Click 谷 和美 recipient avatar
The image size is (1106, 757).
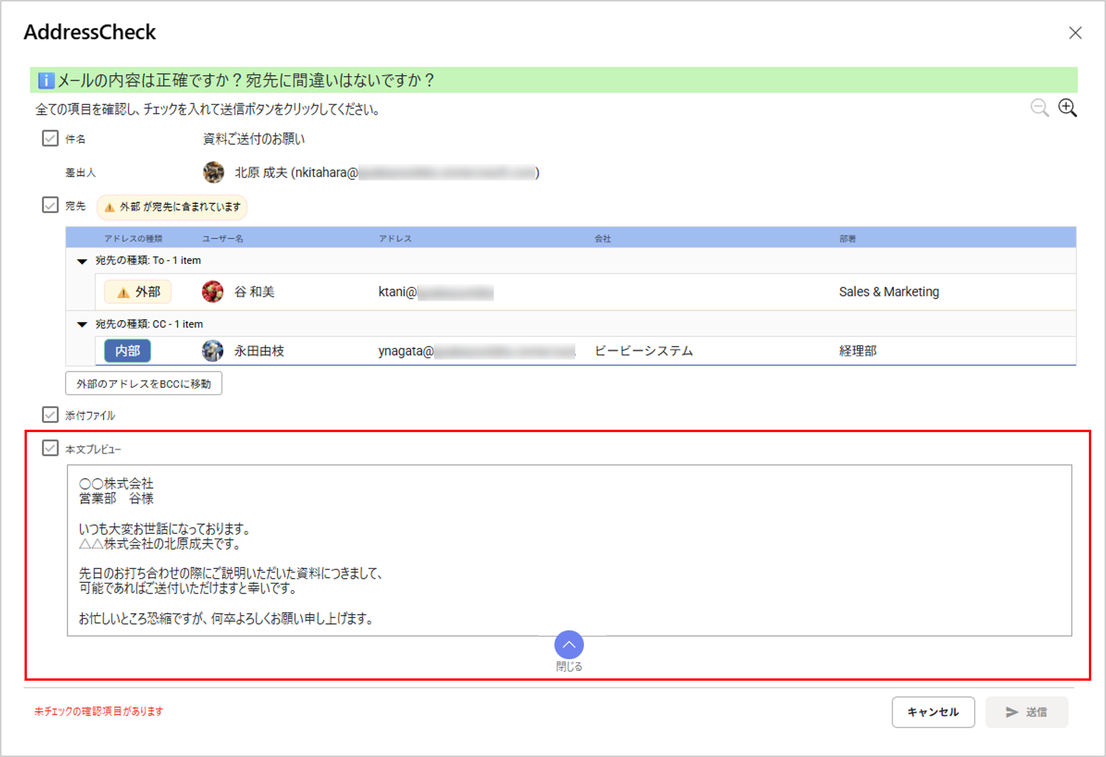(213, 292)
